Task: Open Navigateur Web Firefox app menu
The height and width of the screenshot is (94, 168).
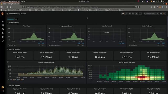Action: pyautogui.click(x=18, y=1)
